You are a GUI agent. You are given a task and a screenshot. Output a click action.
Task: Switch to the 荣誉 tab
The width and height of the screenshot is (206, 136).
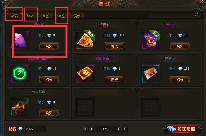click(46, 16)
